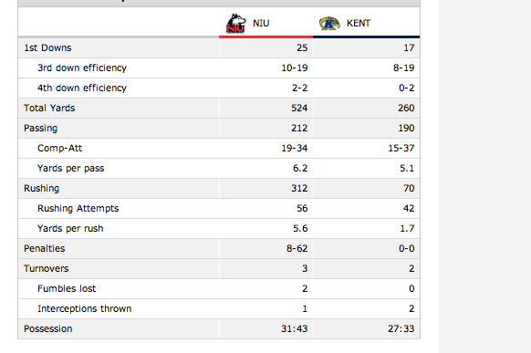Viewport: 531px width, 353px height.
Task: Click the Kent State team logo
Action: pyautogui.click(x=329, y=24)
